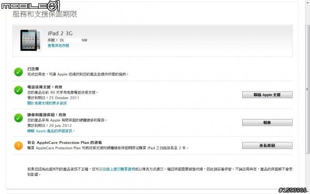The width and height of the screenshot is (310, 194).
Task: Open 關於免費支援的更多資訊 link
Action: (x=47, y=103)
